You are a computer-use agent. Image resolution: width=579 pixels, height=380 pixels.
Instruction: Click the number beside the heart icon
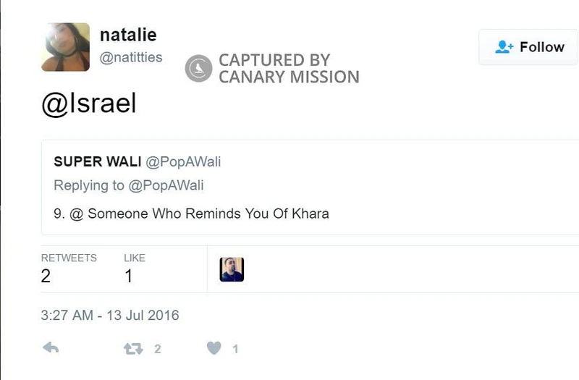click(x=235, y=349)
